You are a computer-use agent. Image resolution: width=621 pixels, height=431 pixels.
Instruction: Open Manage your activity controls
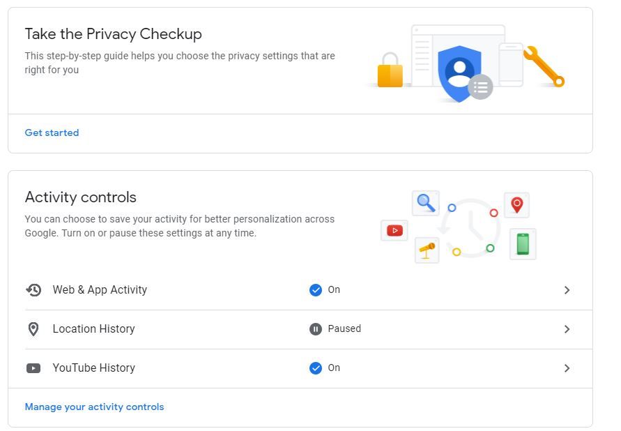(x=94, y=407)
